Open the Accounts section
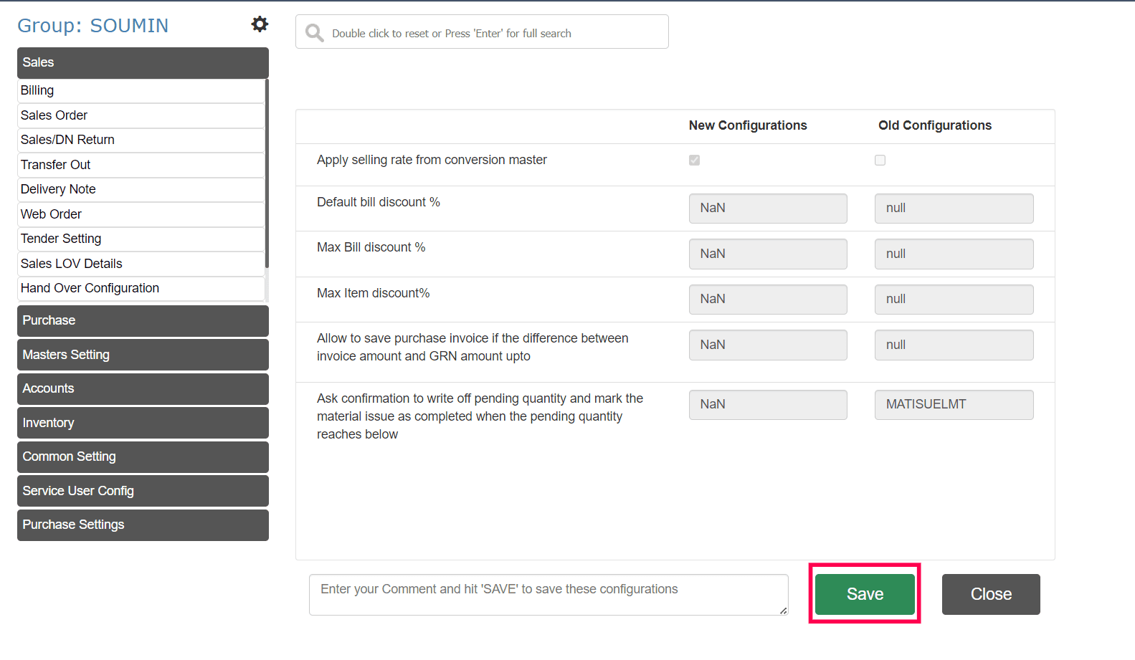 pos(143,388)
